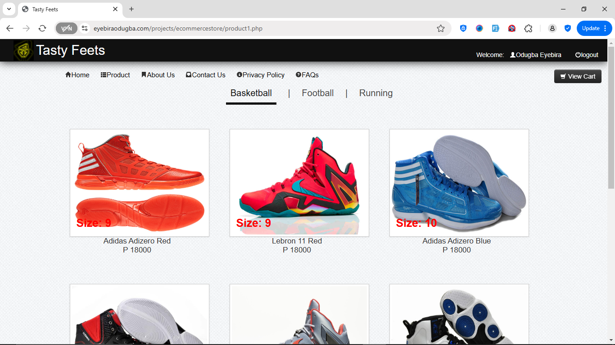The image size is (615, 345).
Task: Click the red blocked extension icon
Action: [x=512, y=28]
